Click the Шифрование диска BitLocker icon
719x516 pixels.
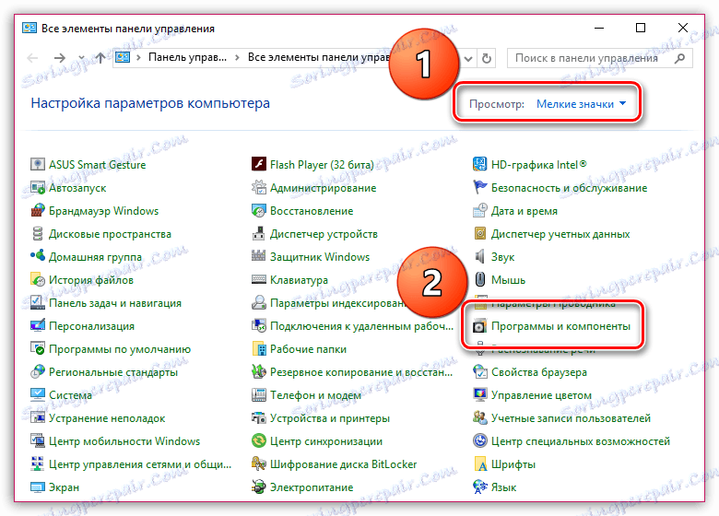coord(259,464)
